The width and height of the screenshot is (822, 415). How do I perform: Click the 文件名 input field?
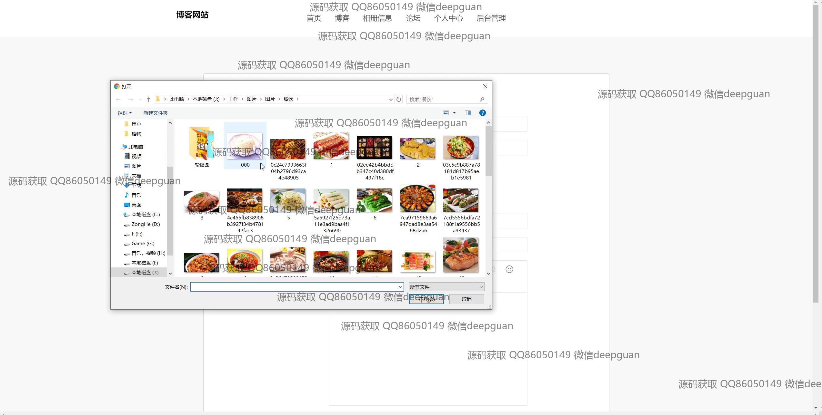coord(294,287)
